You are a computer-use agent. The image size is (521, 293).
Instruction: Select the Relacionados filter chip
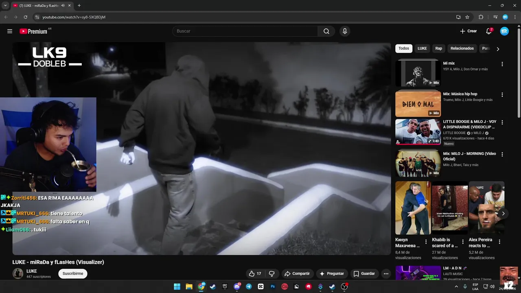pyautogui.click(x=462, y=48)
